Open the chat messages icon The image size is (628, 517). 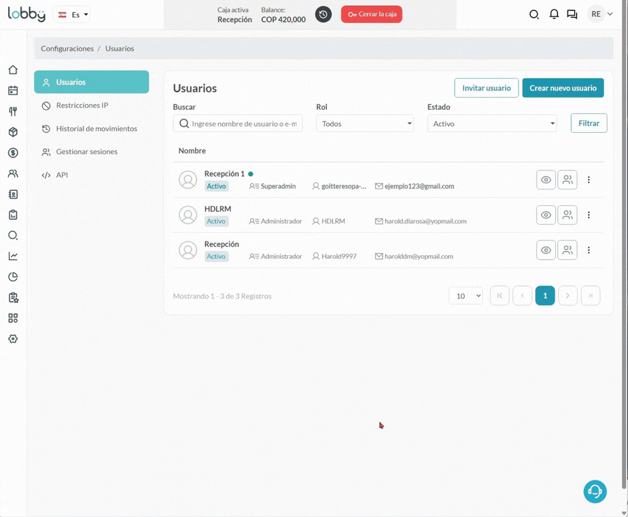[x=572, y=14]
